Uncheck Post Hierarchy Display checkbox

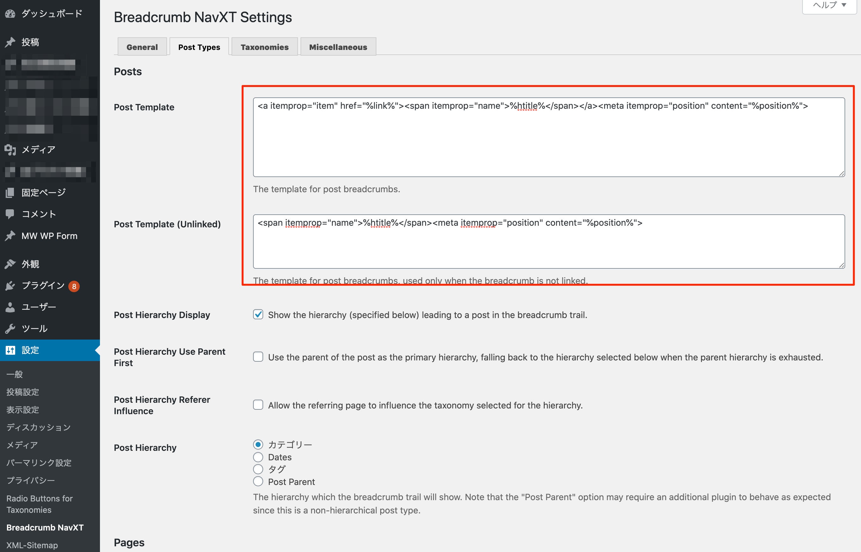tap(258, 314)
